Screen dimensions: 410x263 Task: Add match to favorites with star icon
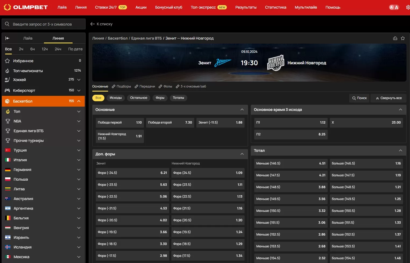pyautogui.click(x=403, y=38)
